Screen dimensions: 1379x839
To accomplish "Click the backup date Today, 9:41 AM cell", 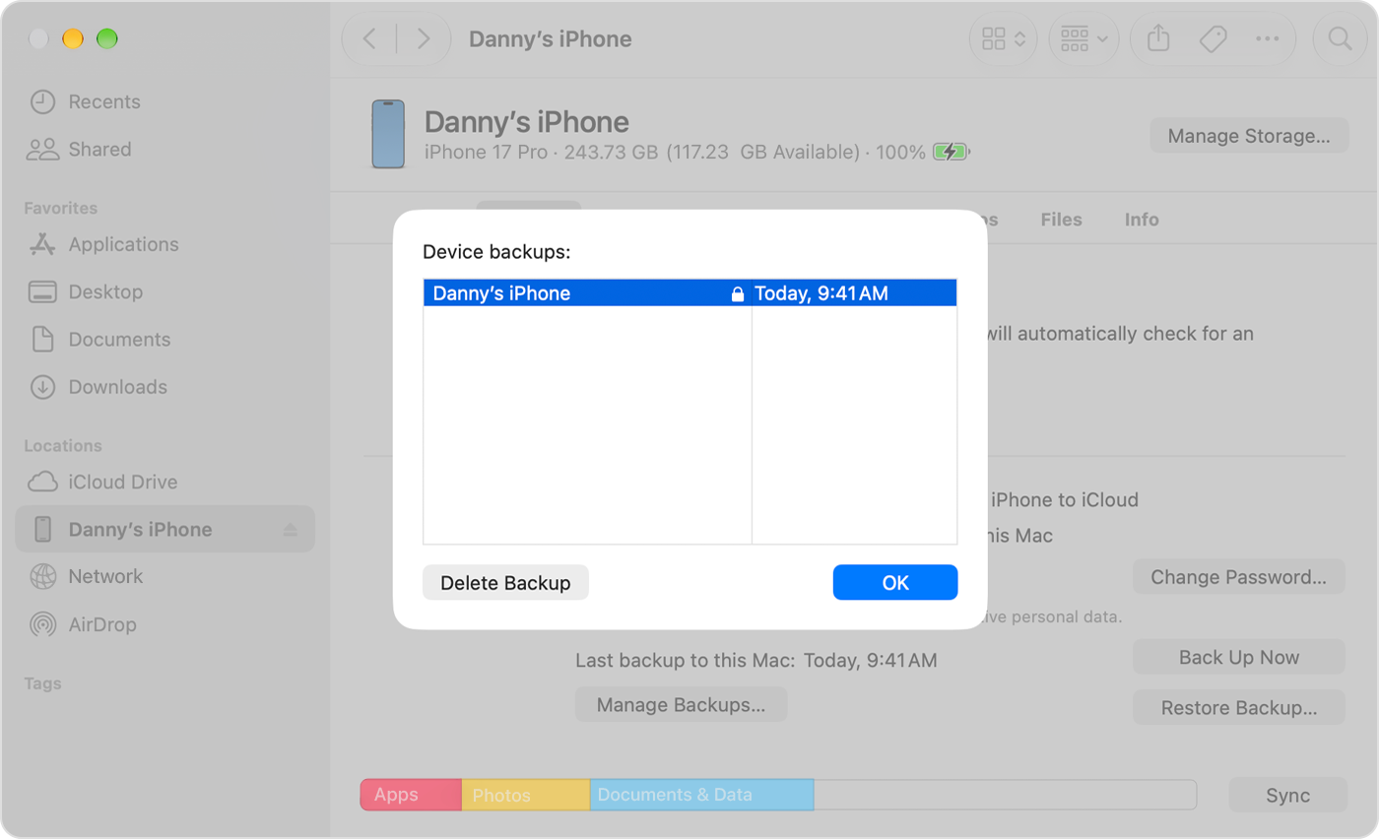I will coord(822,292).
